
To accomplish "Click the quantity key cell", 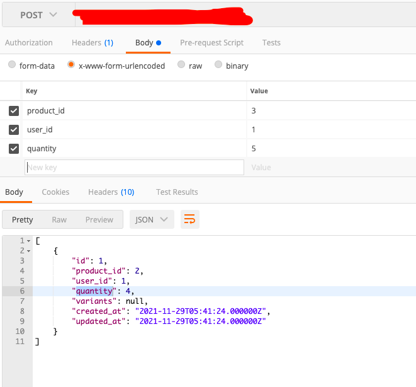I will [134, 149].
